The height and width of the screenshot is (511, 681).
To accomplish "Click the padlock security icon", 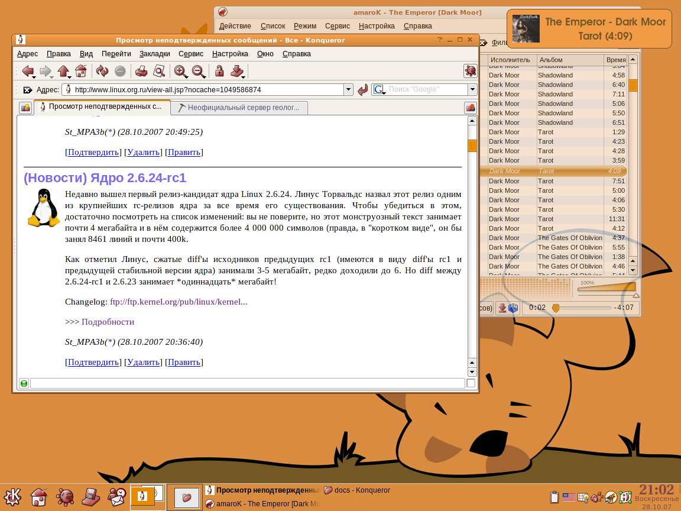I will pos(219,71).
